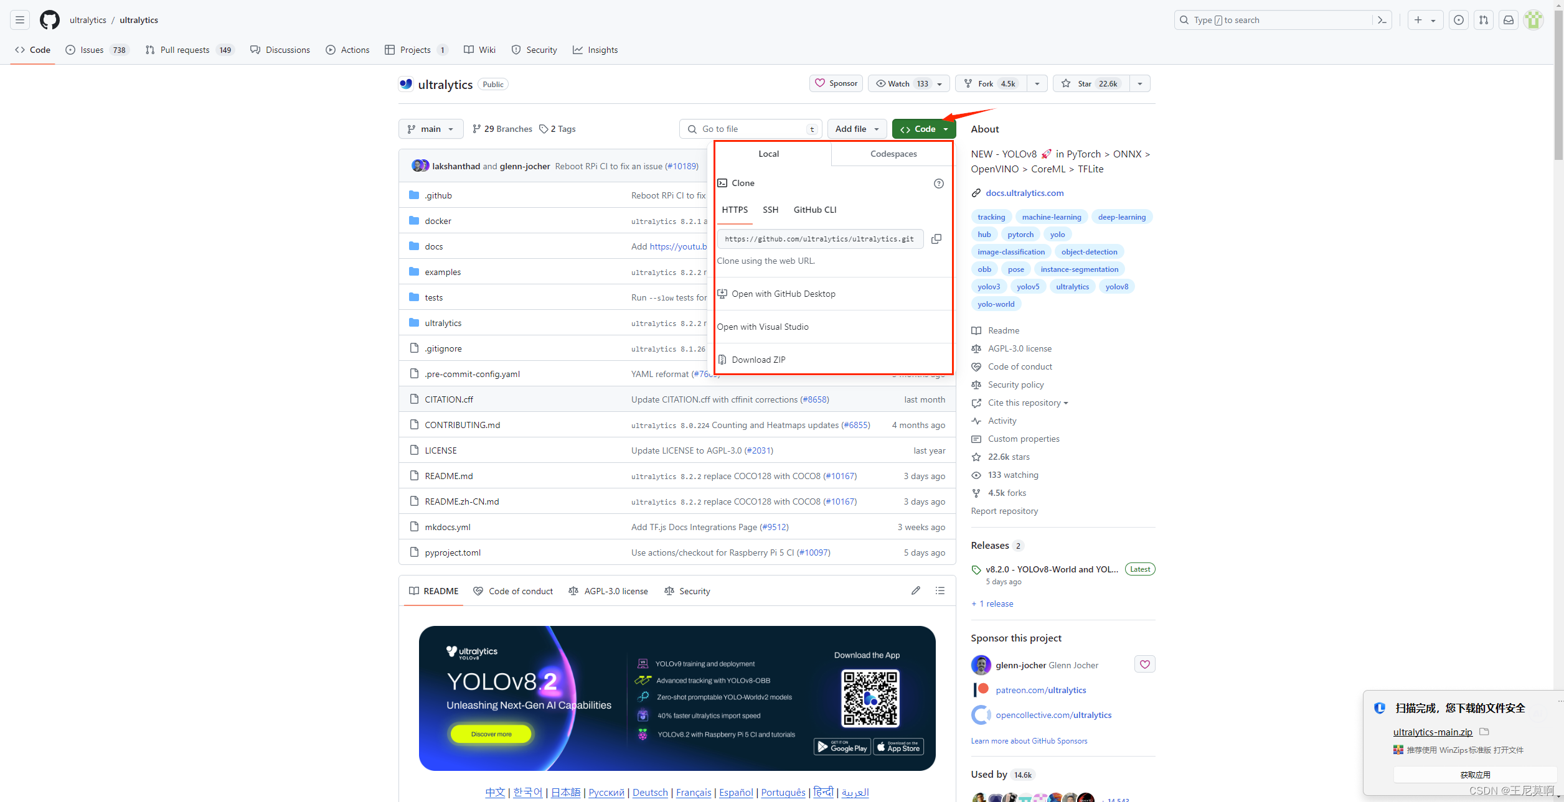This screenshot has height=802, width=1564.
Task: Click the Clone help question mark icon
Action: [x=938, y=184]
